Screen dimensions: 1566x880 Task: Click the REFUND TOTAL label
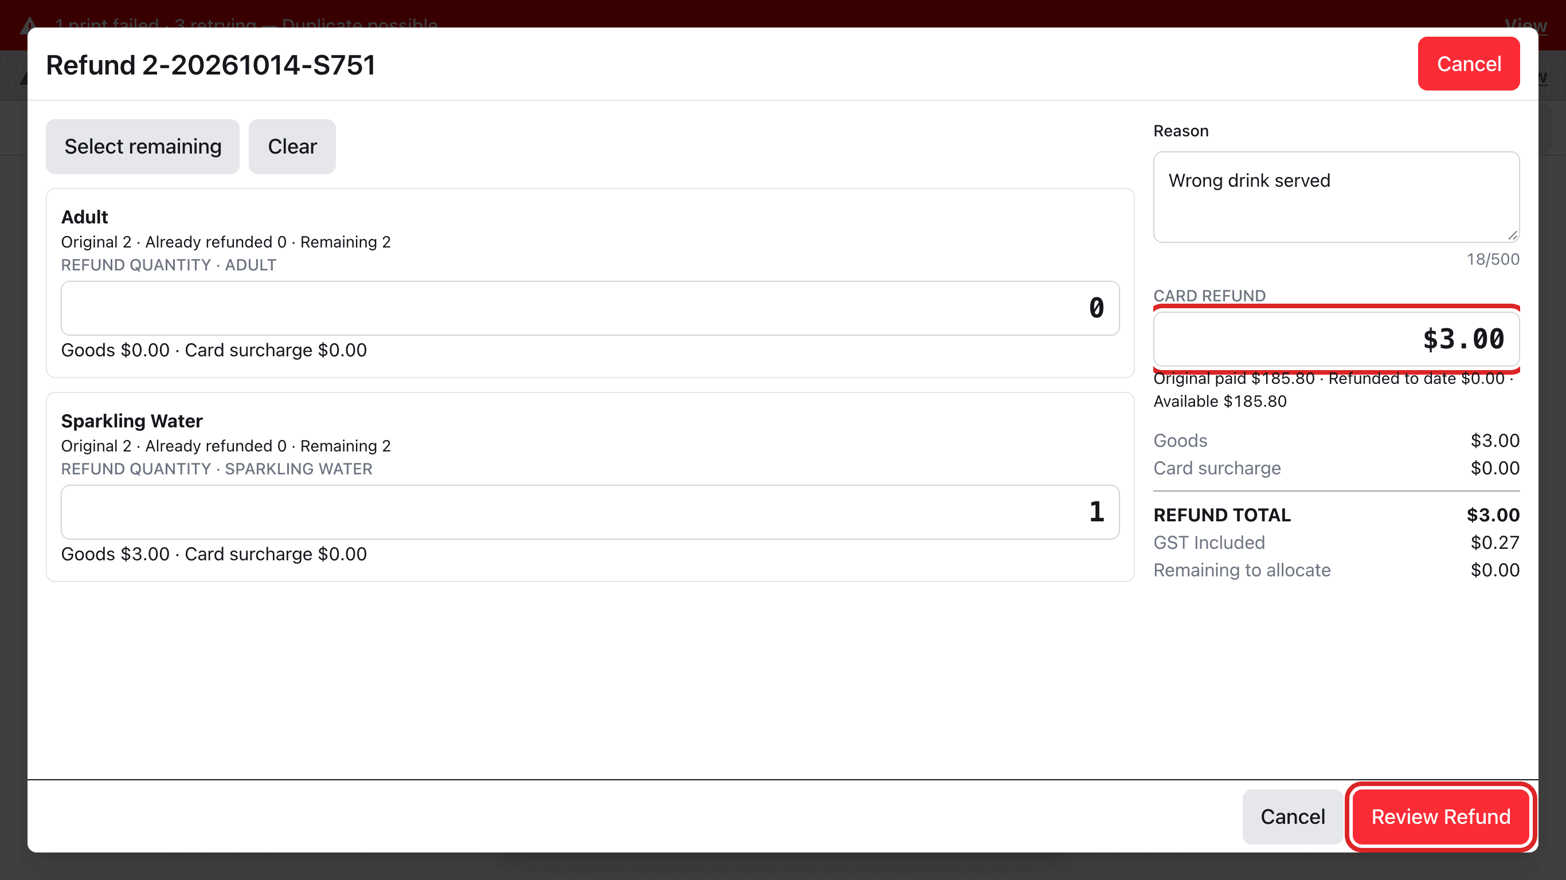1222,514
